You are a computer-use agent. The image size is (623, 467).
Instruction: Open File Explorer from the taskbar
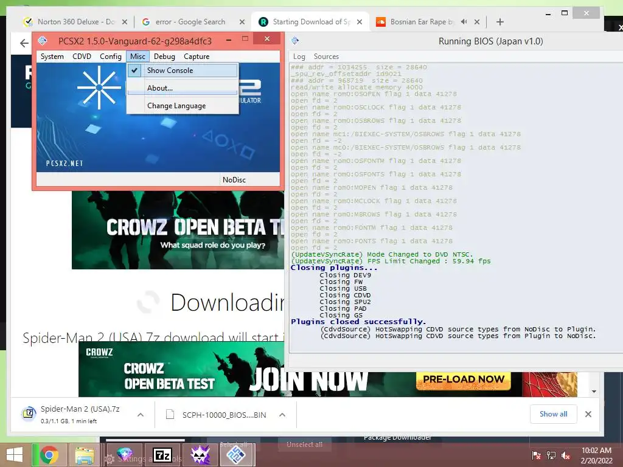click(84, 455)
